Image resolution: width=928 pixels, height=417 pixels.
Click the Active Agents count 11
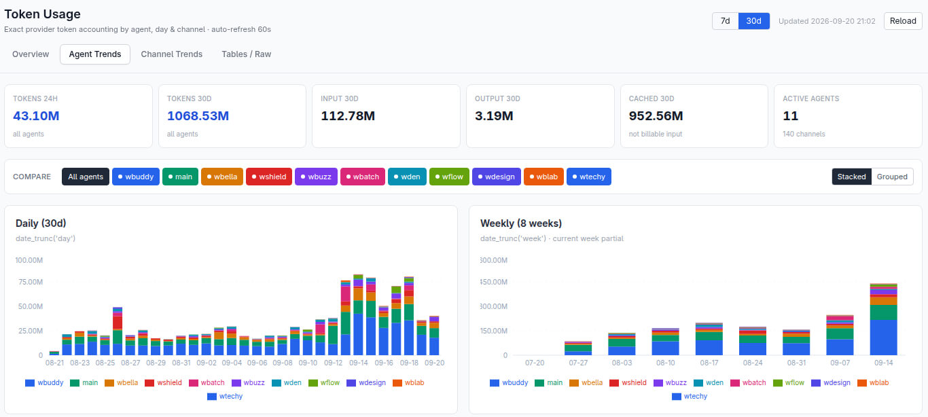click(790, 116)
